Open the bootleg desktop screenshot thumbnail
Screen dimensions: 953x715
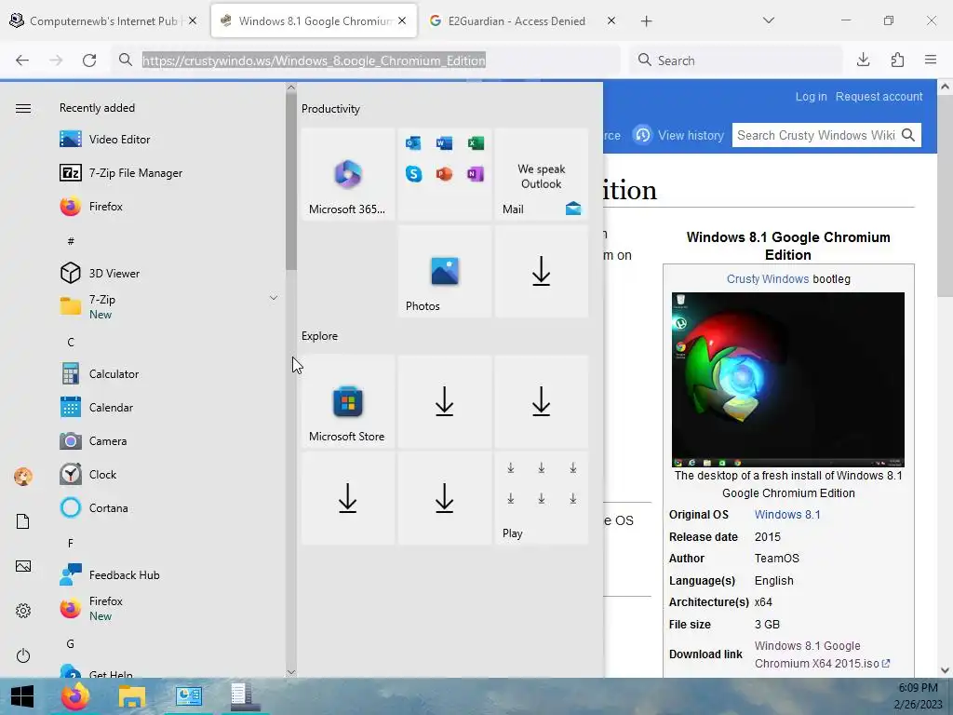[787, 380]
